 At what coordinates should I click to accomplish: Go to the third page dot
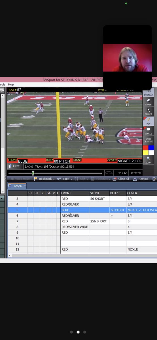pos(85,332)
